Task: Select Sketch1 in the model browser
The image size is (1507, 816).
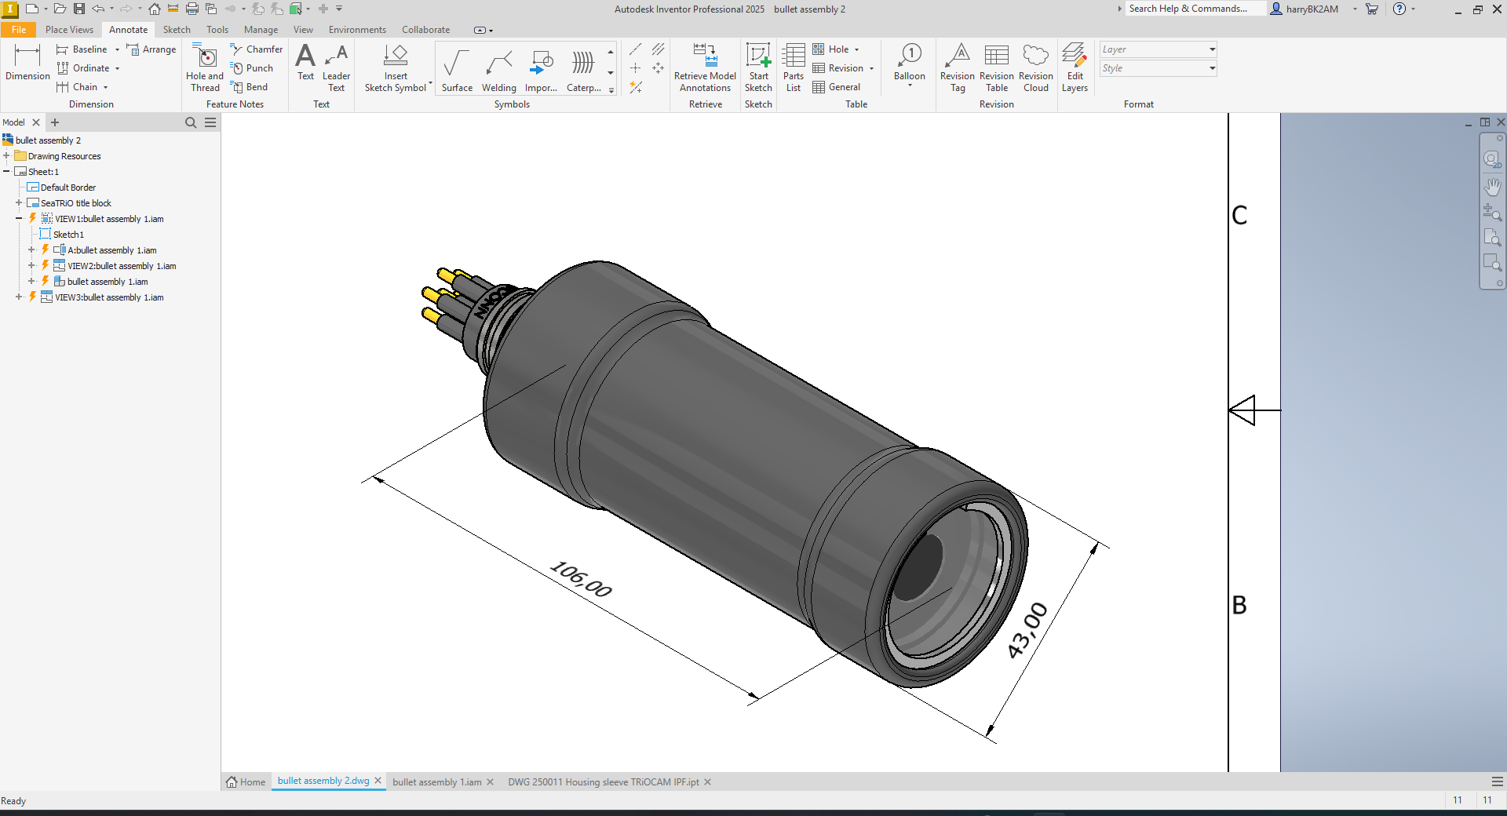Action: pos(68,235)
